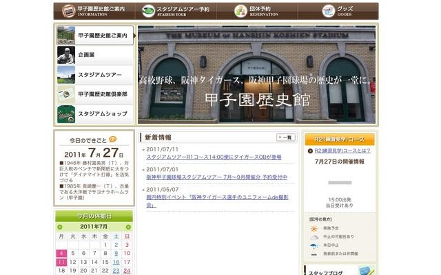This screenshot has height=275, width=441.
Task: Click the cloud icon for 中止の可能性あり
Action: coord(314,237)
